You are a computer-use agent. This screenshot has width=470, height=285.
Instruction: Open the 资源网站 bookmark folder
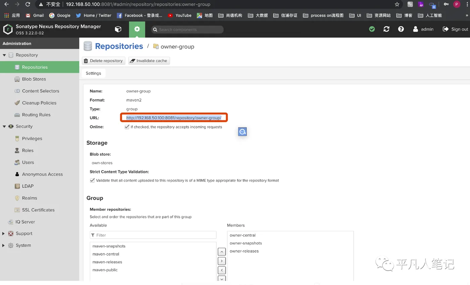379,15
